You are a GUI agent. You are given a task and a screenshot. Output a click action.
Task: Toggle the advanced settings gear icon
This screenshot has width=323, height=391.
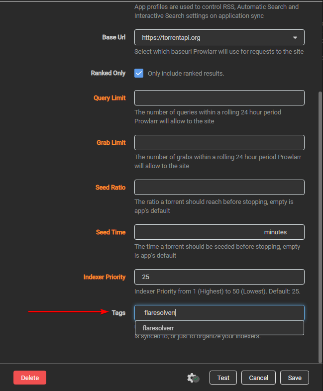pyautogui.click(x=193, y=378)
